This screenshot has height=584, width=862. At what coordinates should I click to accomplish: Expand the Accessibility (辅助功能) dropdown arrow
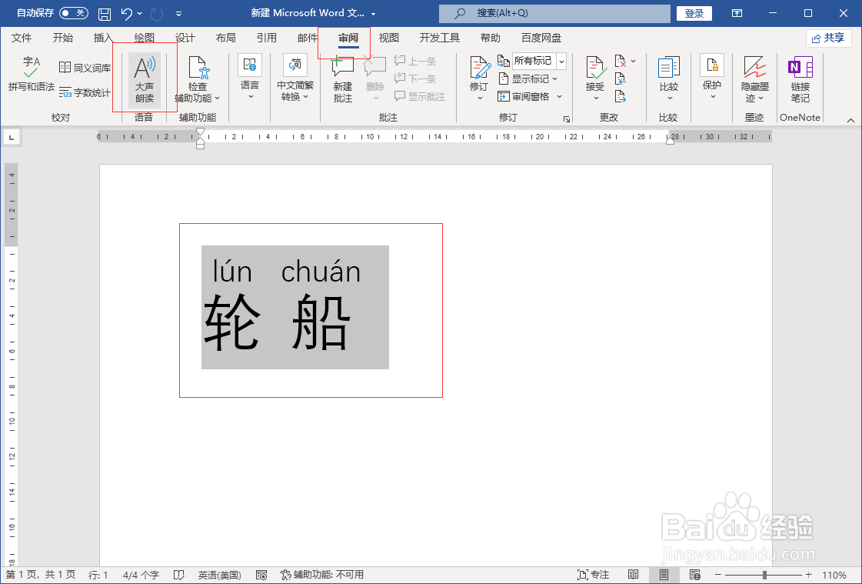click(x=217, y=98)
